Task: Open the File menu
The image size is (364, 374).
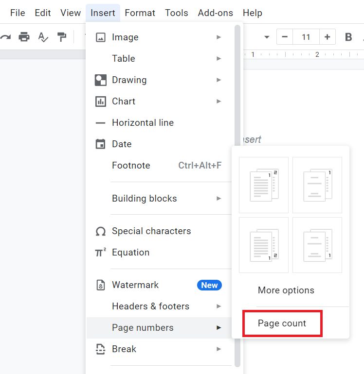Action: [18, 13]
